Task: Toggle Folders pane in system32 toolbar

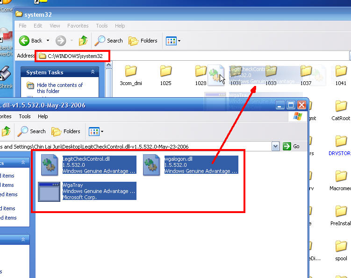Action: click(x=143, y=41)
